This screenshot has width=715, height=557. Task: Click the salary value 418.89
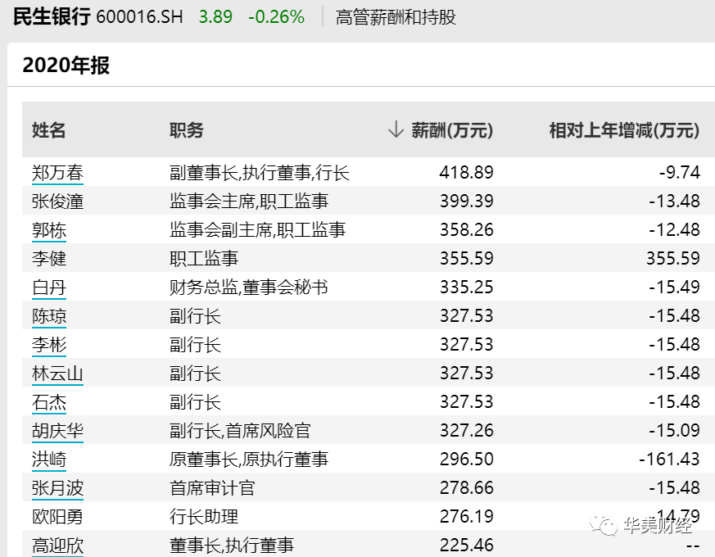pos(467,173)
